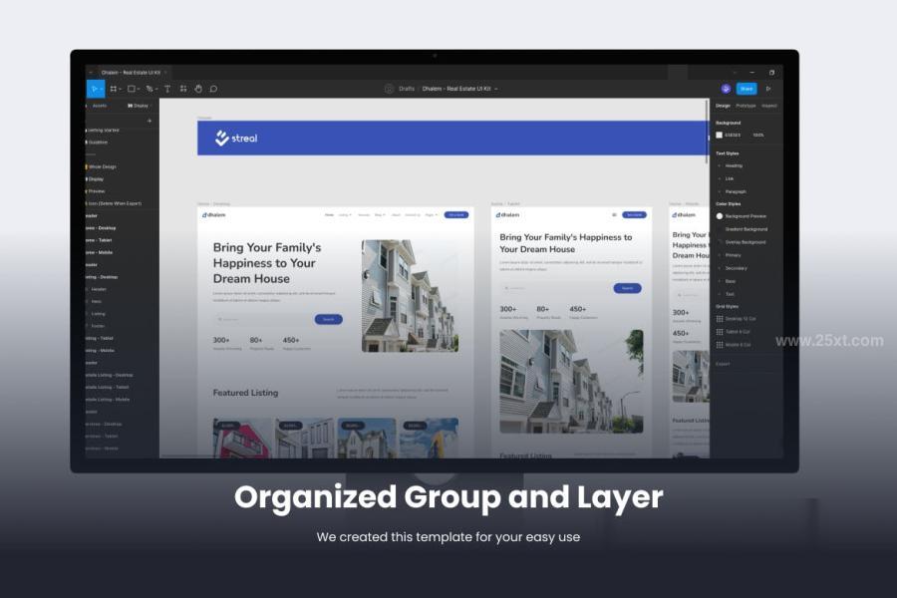Click the canvas vertical scrollbar
Screen dimensions: 897x598
pyautogui.click(x=708, y=132)
